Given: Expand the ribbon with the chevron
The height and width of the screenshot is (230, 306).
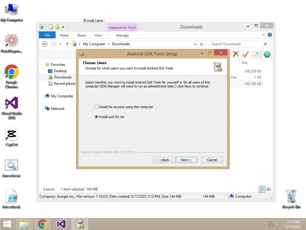Looking at the screenshot, I should tap(263, 35).
